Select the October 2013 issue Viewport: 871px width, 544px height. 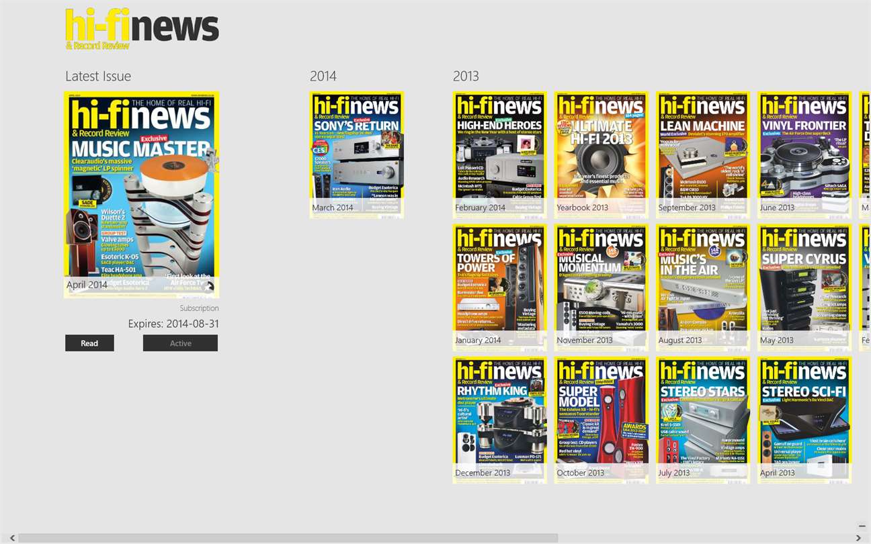(601, 420)
